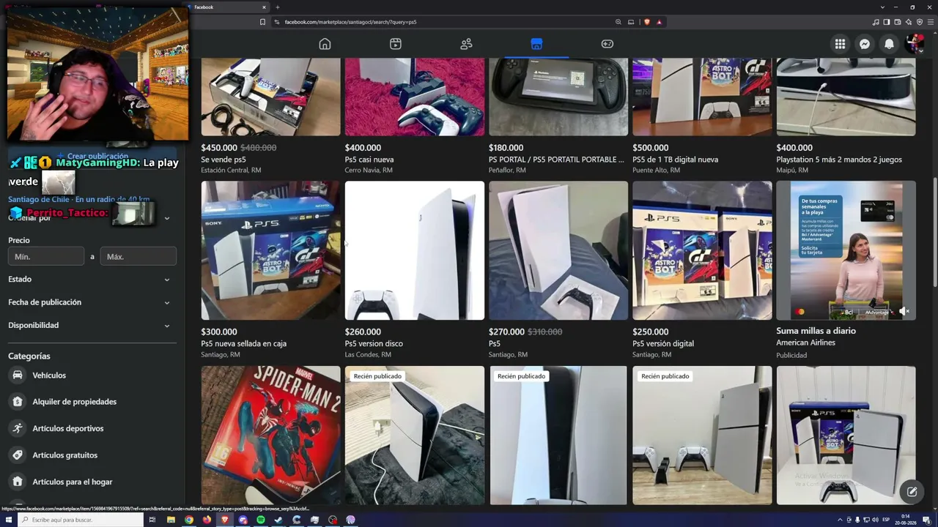Go to Facebook Home icon
Screen dimensions: 938x527
pos(325,44)
